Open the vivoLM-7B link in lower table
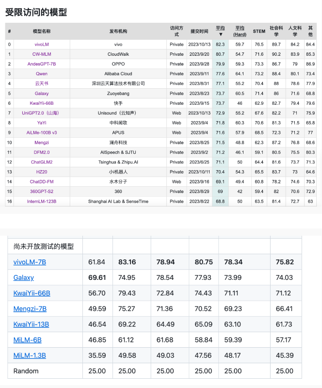The height and width of the screenshot is (388, 322). 30,262
